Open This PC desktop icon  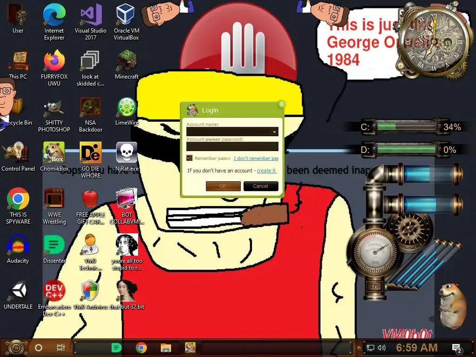pyautogui.click(x=18, y=65)
